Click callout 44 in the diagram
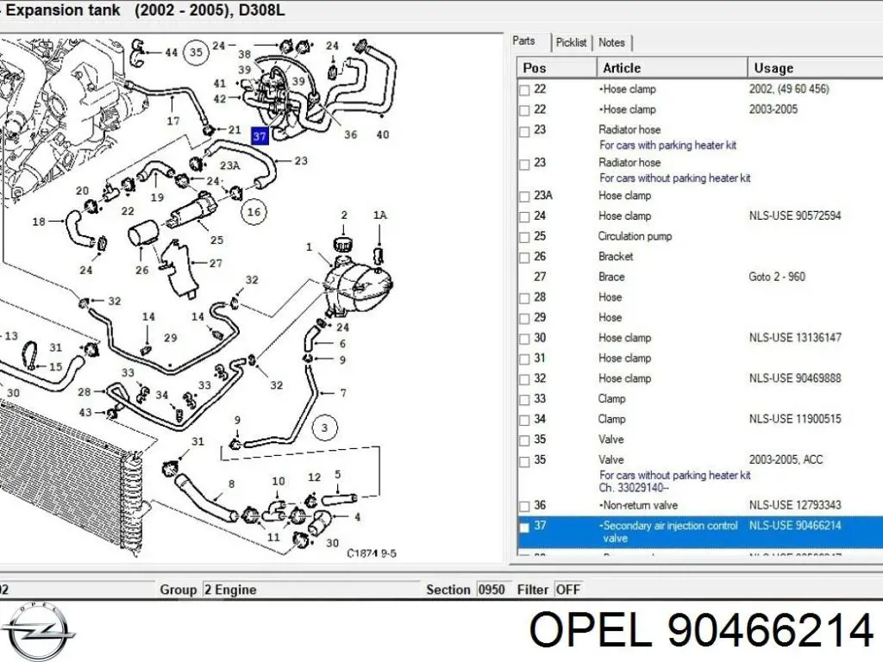This screenshot has width=883, height=662. tap(172, 53)
